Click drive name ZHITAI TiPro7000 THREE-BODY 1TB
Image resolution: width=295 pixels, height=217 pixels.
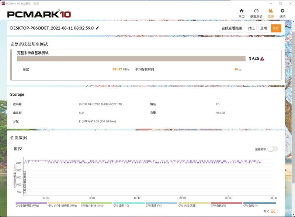coord(100,104)
